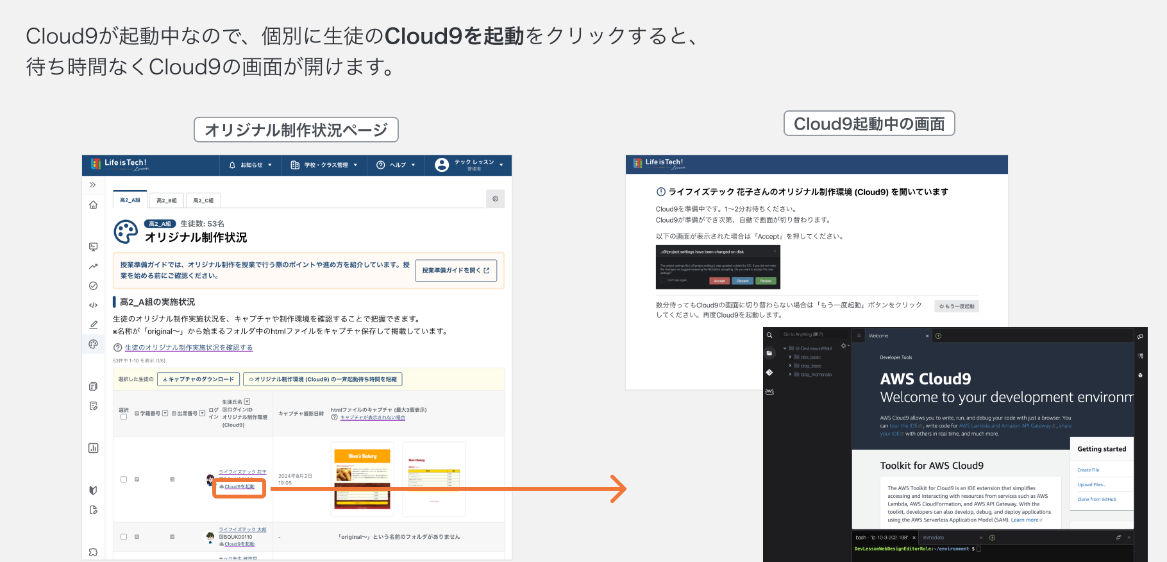This screenshot has width=1167, height=562.
Task: Open the テック レッスン account dropdown
Action: 469,165
